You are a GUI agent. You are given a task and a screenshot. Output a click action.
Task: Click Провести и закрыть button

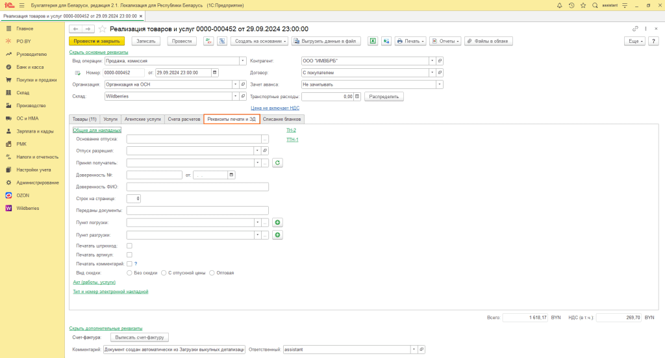pyautogui.click(x=97, y=41)
